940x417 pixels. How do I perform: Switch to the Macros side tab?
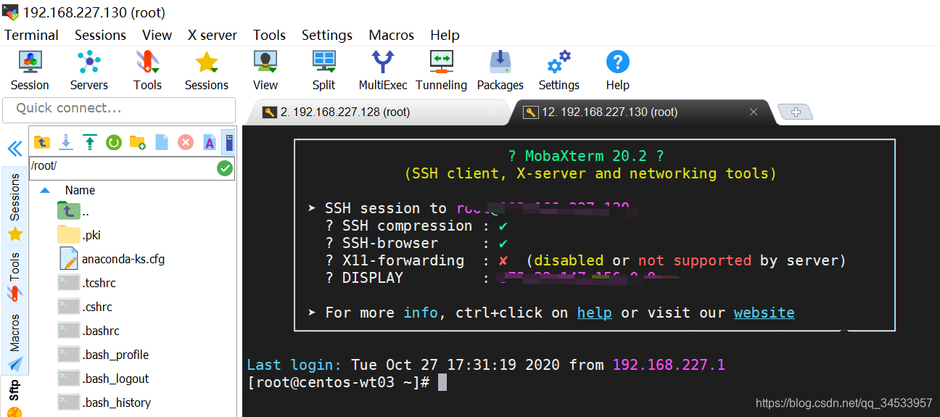(15, 340)
